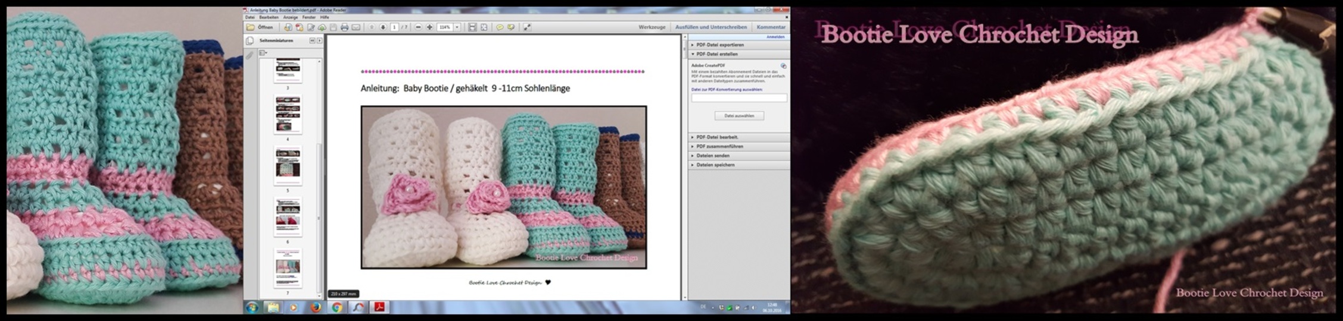The image size is (1343, 321).
Task: Zoom in with the plus icon
Action: [x=429, y=27]
